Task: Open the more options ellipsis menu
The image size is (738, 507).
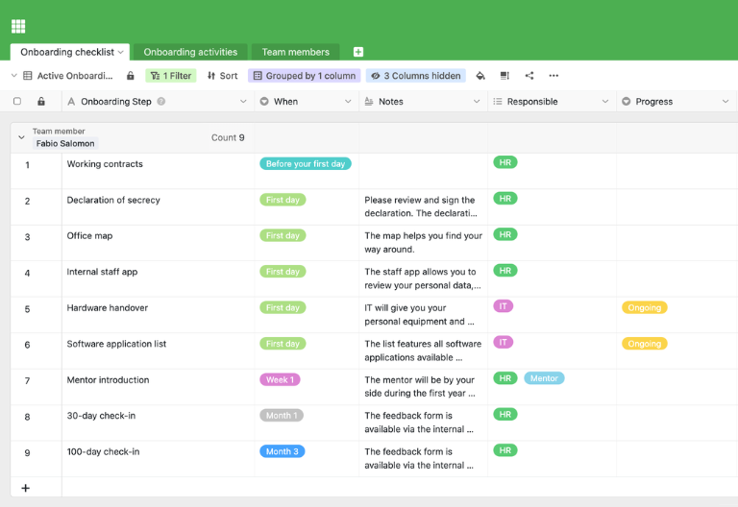Action: [x=553, y=76]
